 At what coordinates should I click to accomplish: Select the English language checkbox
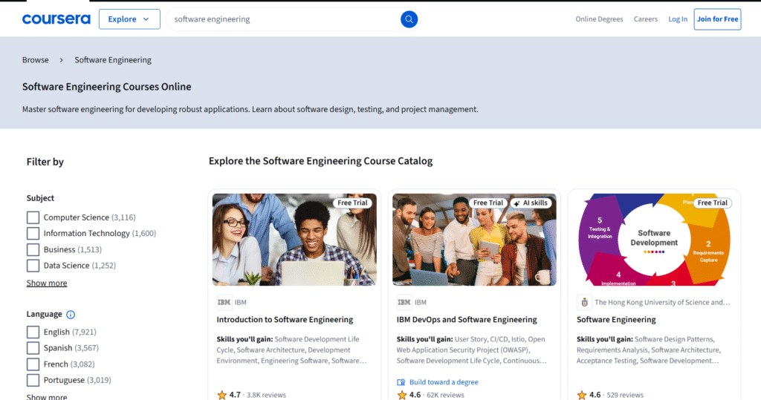tap(33, 332)
